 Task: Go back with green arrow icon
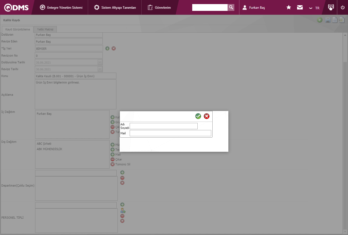coord(320,20)
